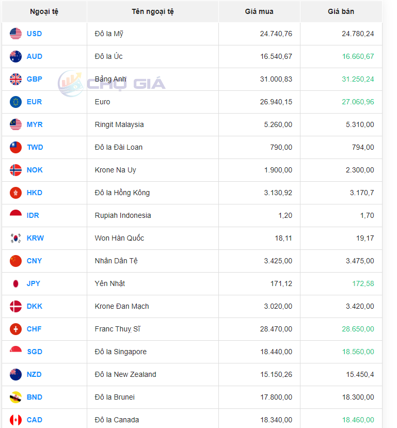Click the Australian flag icon

click(x=15, y=56)
